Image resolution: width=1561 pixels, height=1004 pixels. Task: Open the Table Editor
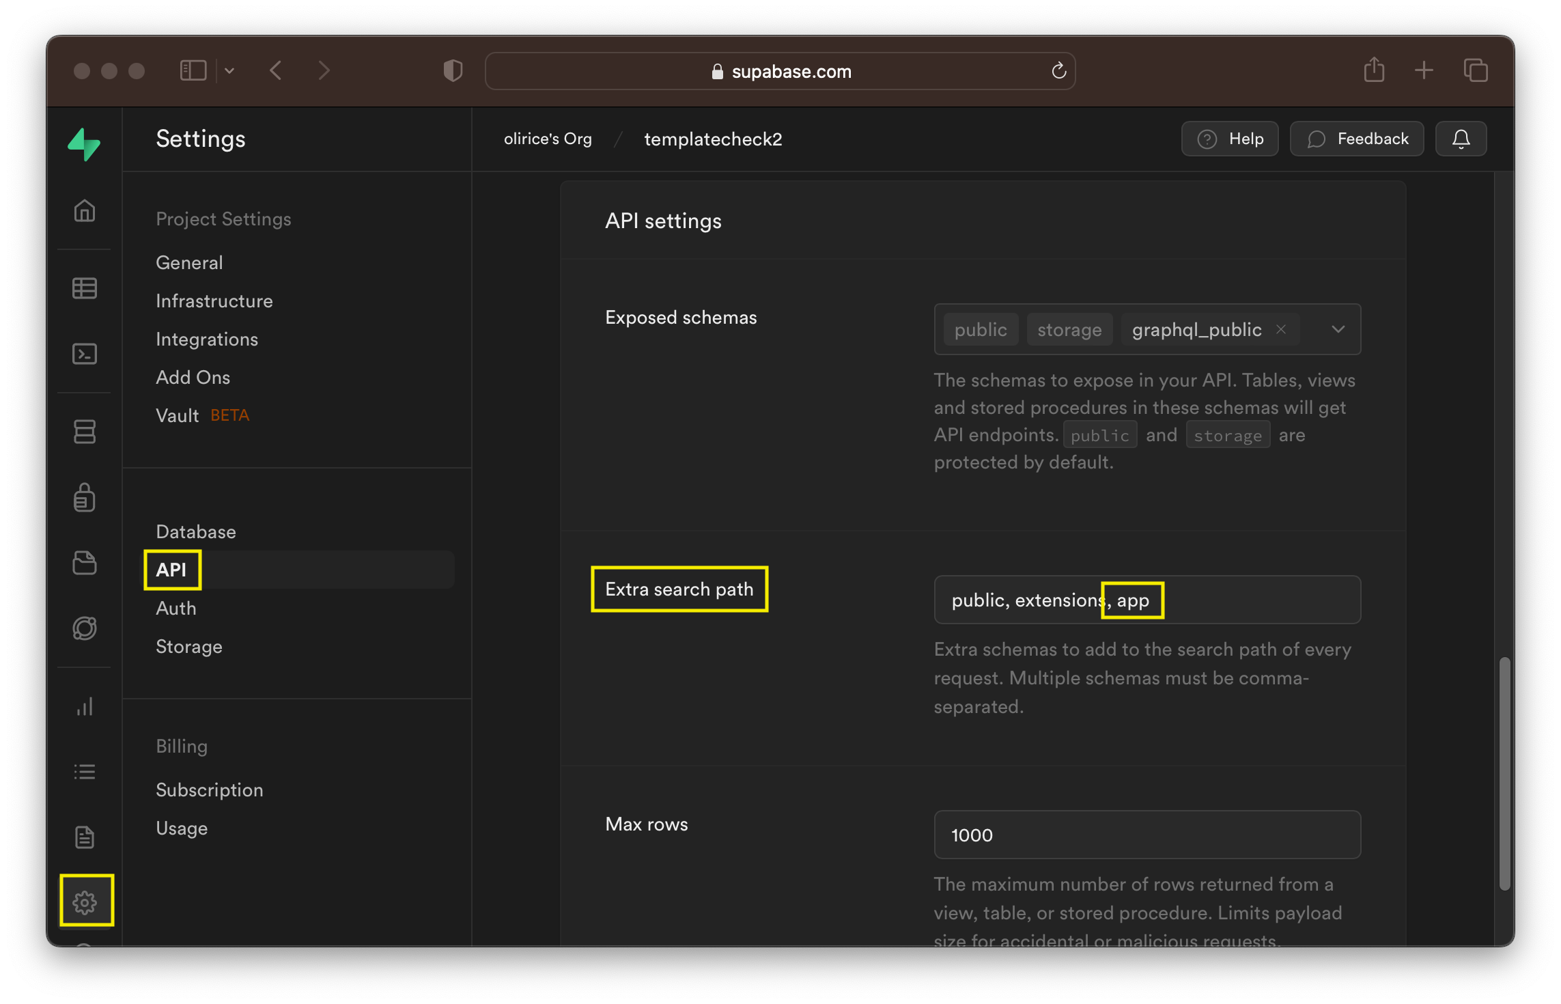85,288
